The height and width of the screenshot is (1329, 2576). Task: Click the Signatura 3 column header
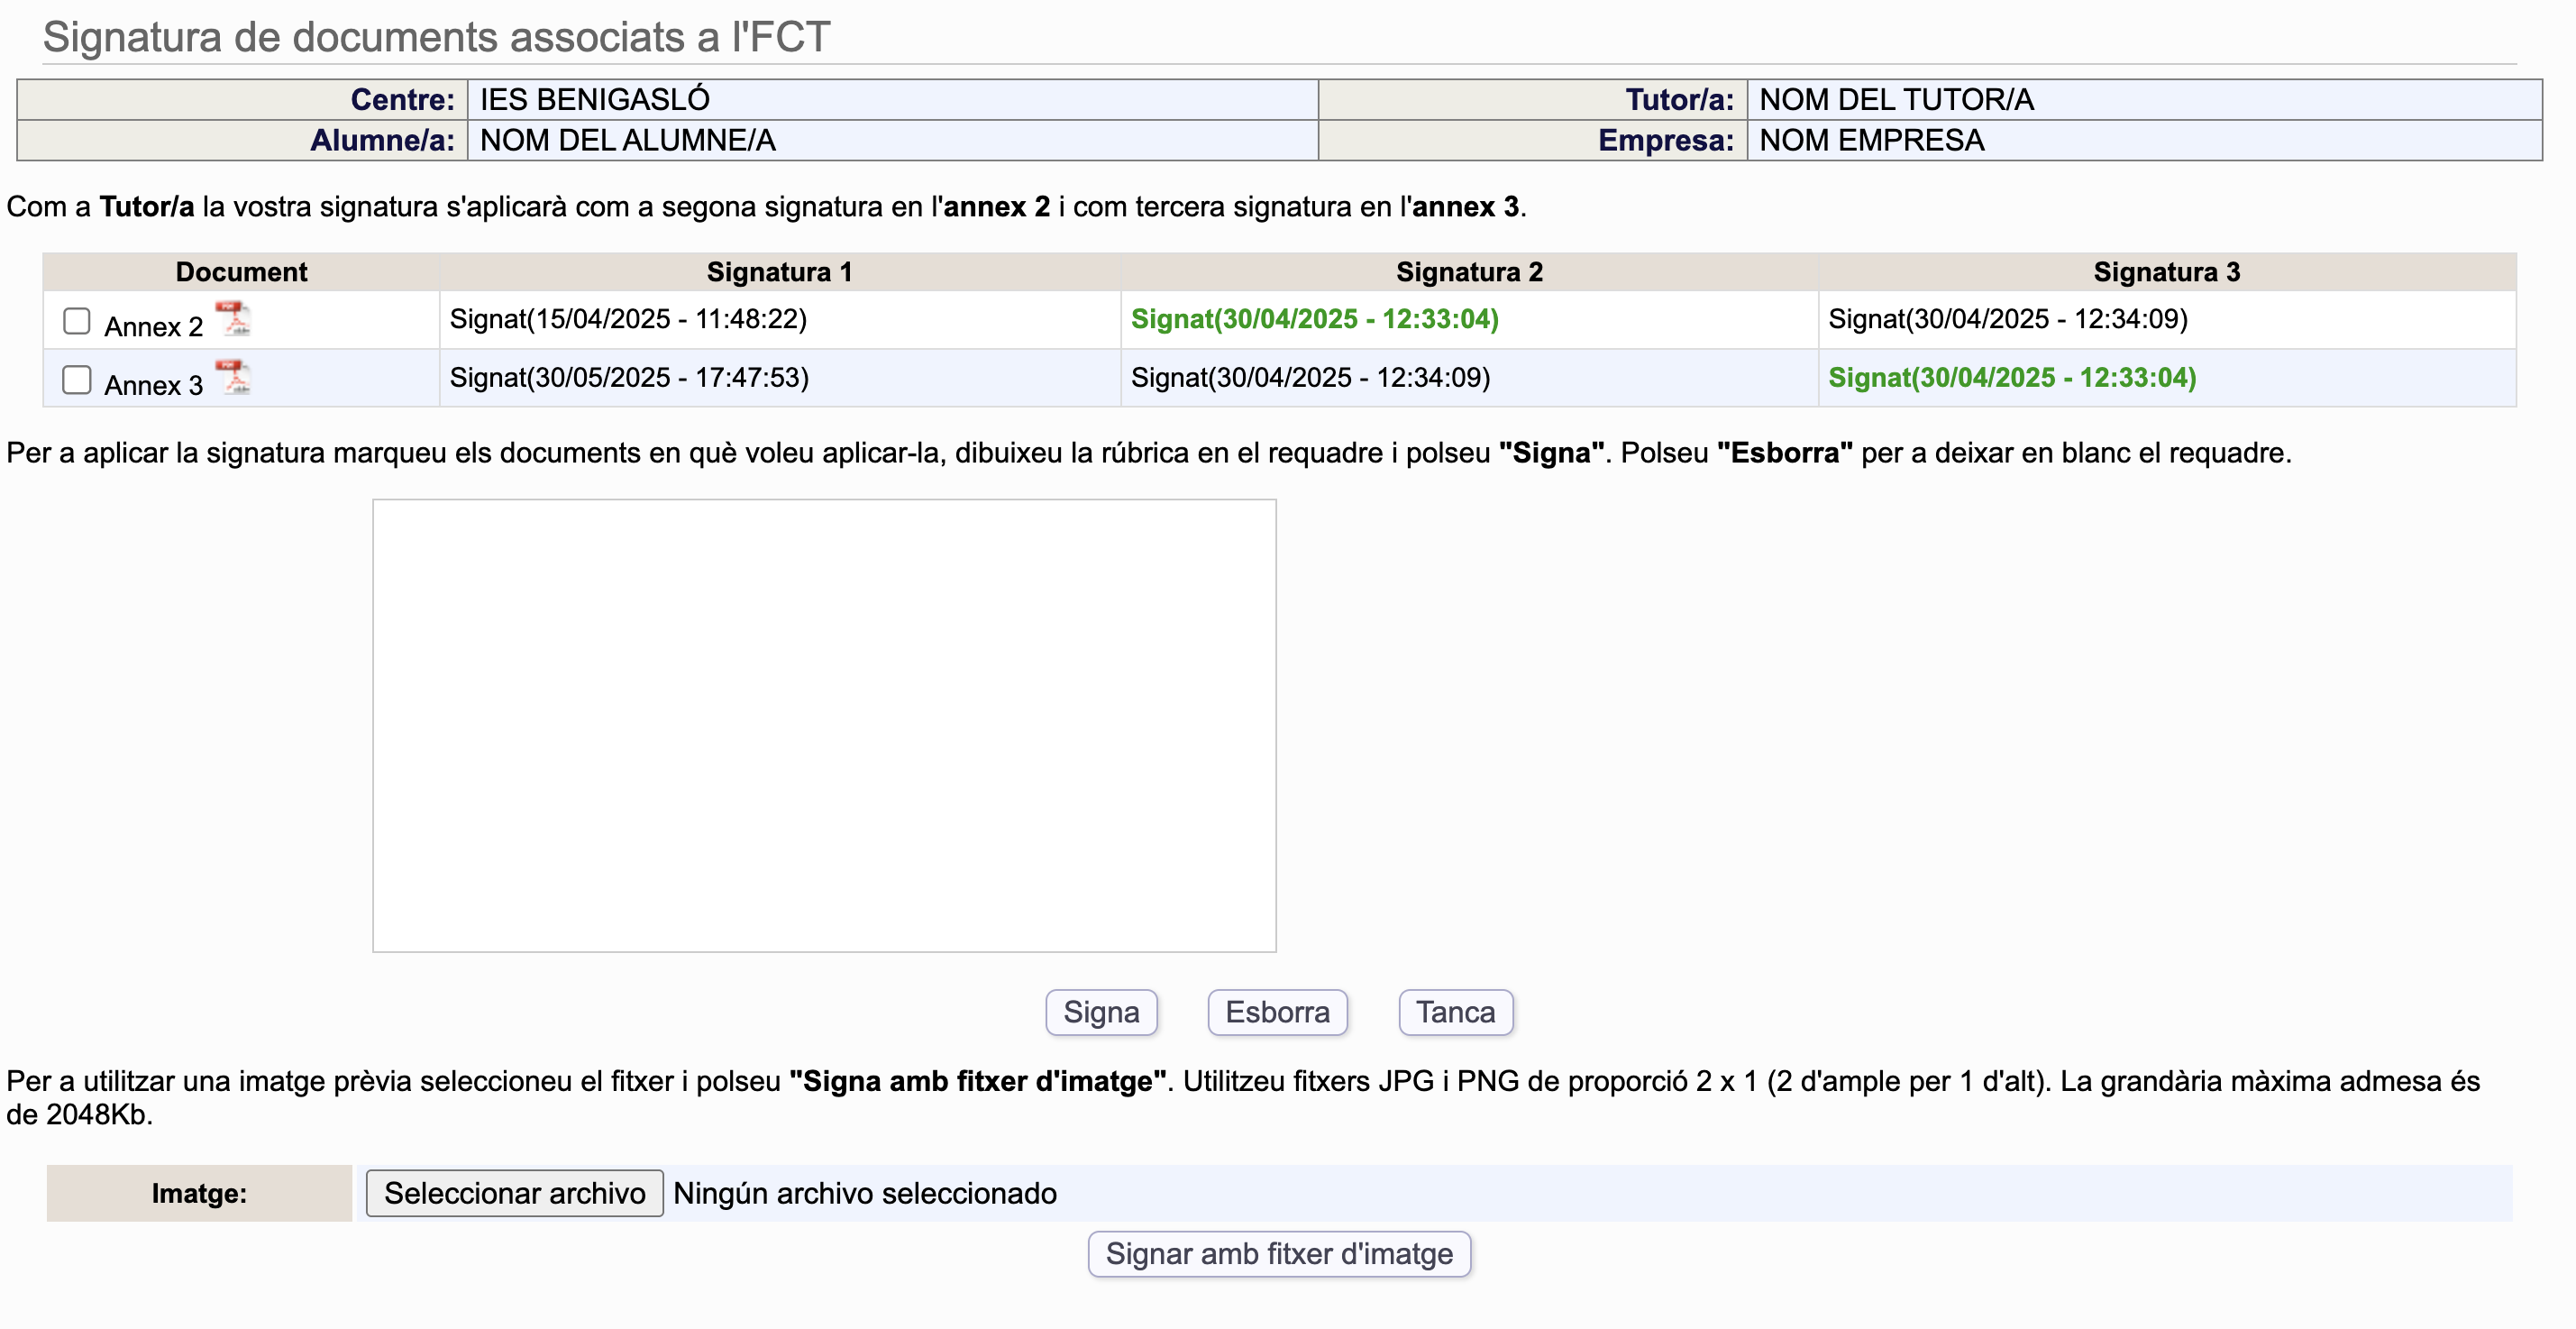[x=2166, y=272]
